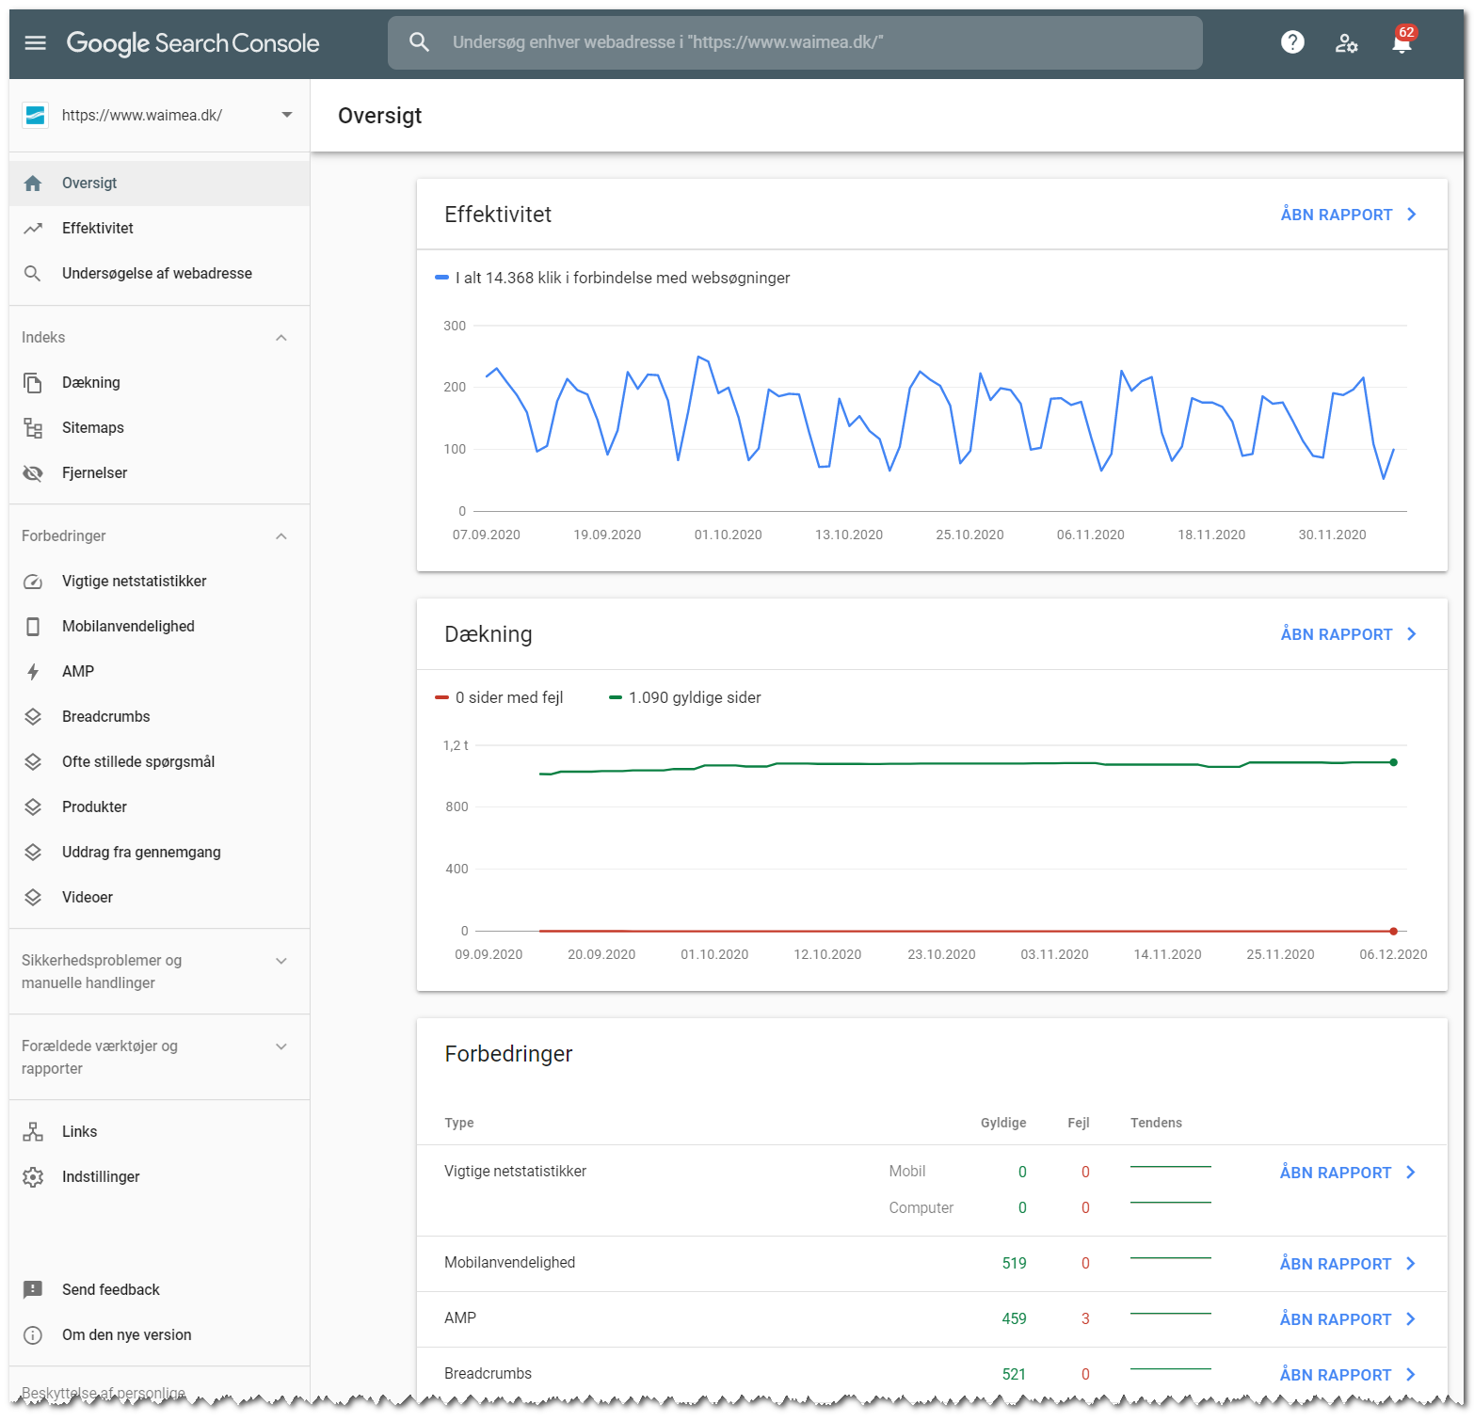
Task: Click feedback icon beside Send feedback
Action: pos(33,1290)
